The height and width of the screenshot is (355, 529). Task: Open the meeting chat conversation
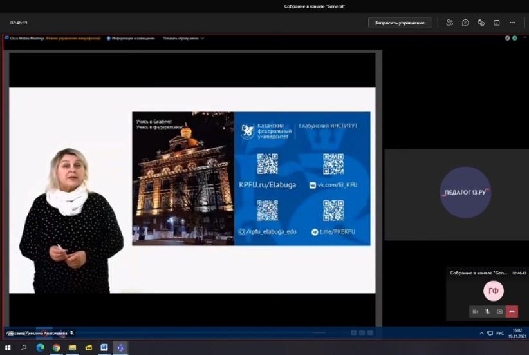pos(465,23)
